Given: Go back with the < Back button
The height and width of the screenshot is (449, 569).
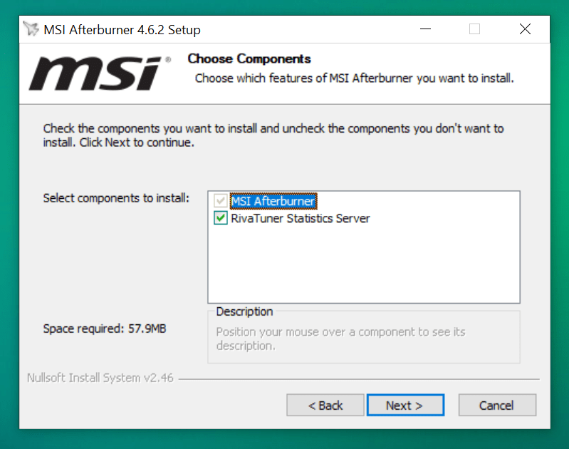Looking at the screenshot, I should pos(325,405).
